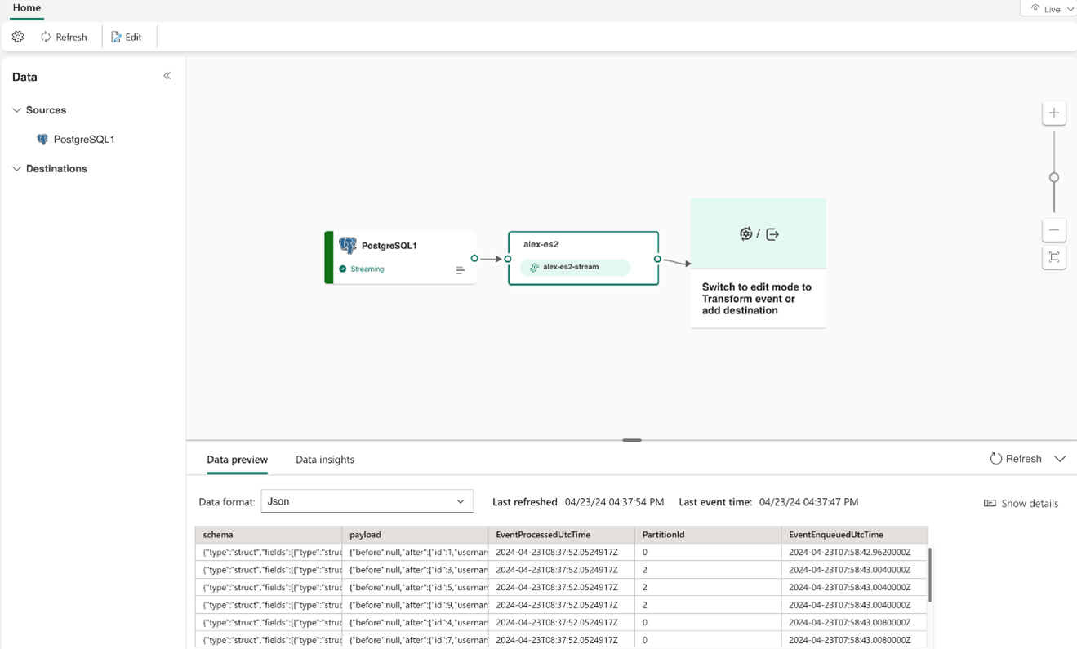Collapse the Data panel with the double chevron
1077x649 pixels.
coord(167,75)
